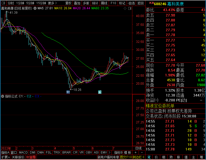Show more indicators with the arrow

110,153
